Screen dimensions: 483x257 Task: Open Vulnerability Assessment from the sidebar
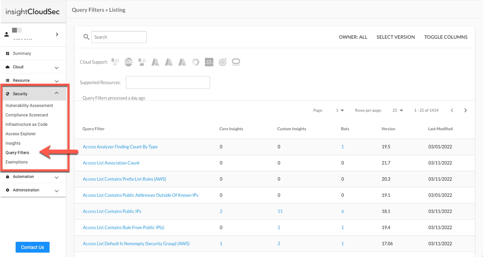(29, 105)
